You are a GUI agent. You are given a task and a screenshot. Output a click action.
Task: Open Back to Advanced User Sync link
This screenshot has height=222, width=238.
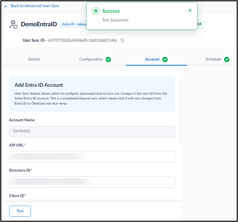click(x=35, y=6)
